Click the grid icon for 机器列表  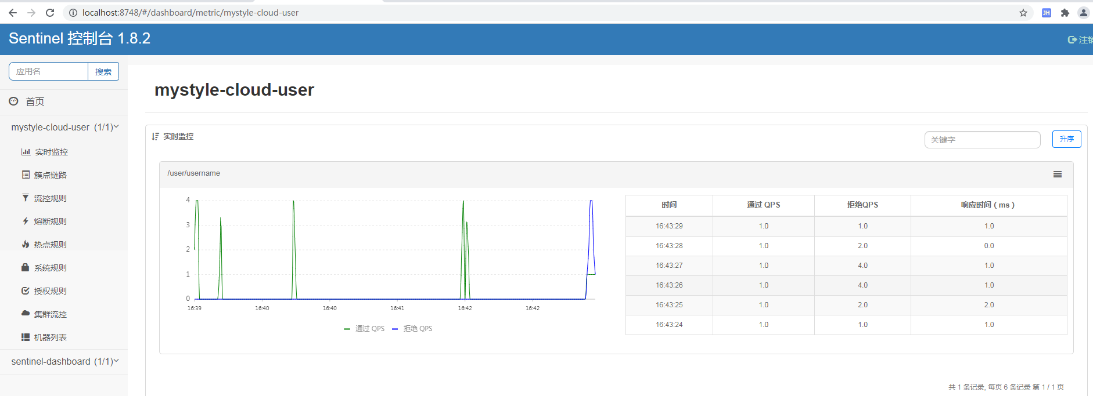(x=26, y=337)
